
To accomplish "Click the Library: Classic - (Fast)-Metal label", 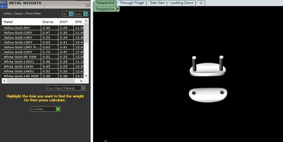I will 22,14.
